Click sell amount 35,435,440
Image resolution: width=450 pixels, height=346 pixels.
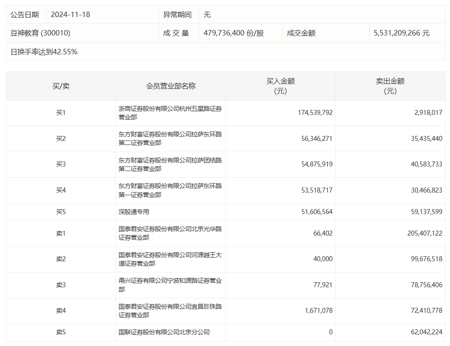[427, 139]
